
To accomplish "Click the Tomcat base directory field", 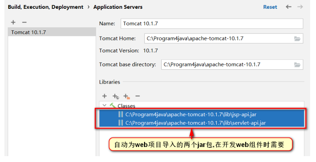I will coord(227,65).
